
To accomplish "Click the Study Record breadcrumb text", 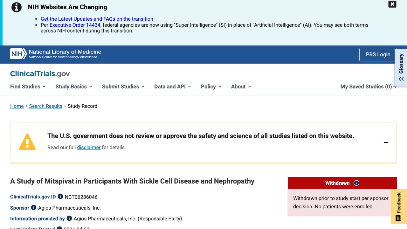I will [82, 106].
